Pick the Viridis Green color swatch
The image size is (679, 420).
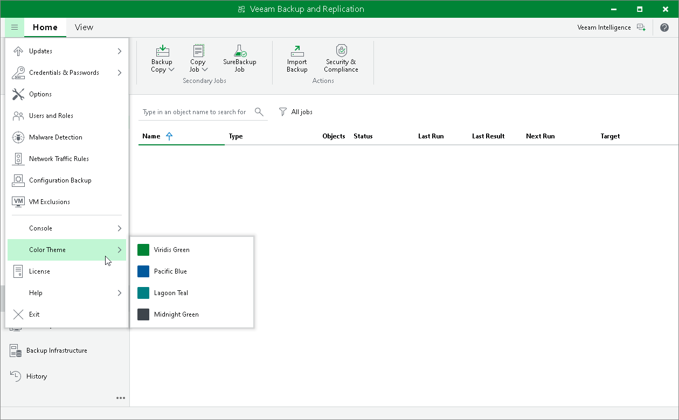pyautogui.click(x=143, y=250)
